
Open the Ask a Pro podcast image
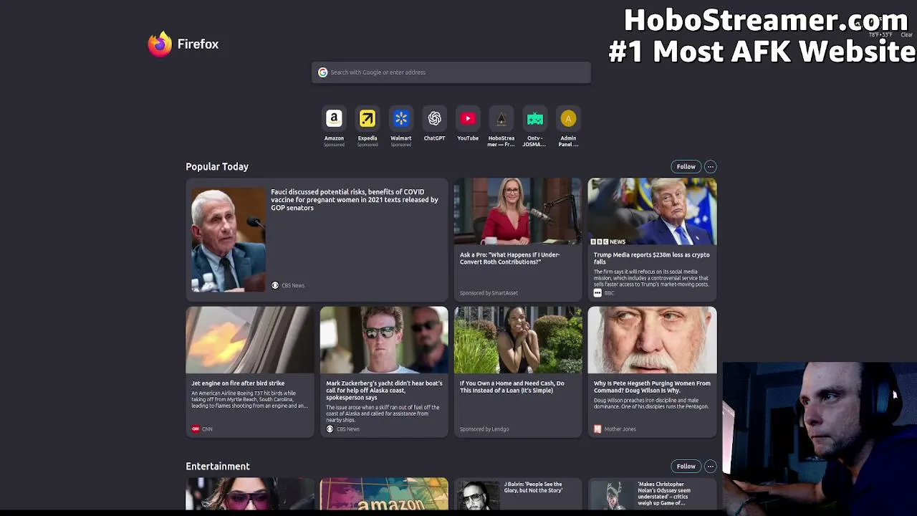point(518,211)
